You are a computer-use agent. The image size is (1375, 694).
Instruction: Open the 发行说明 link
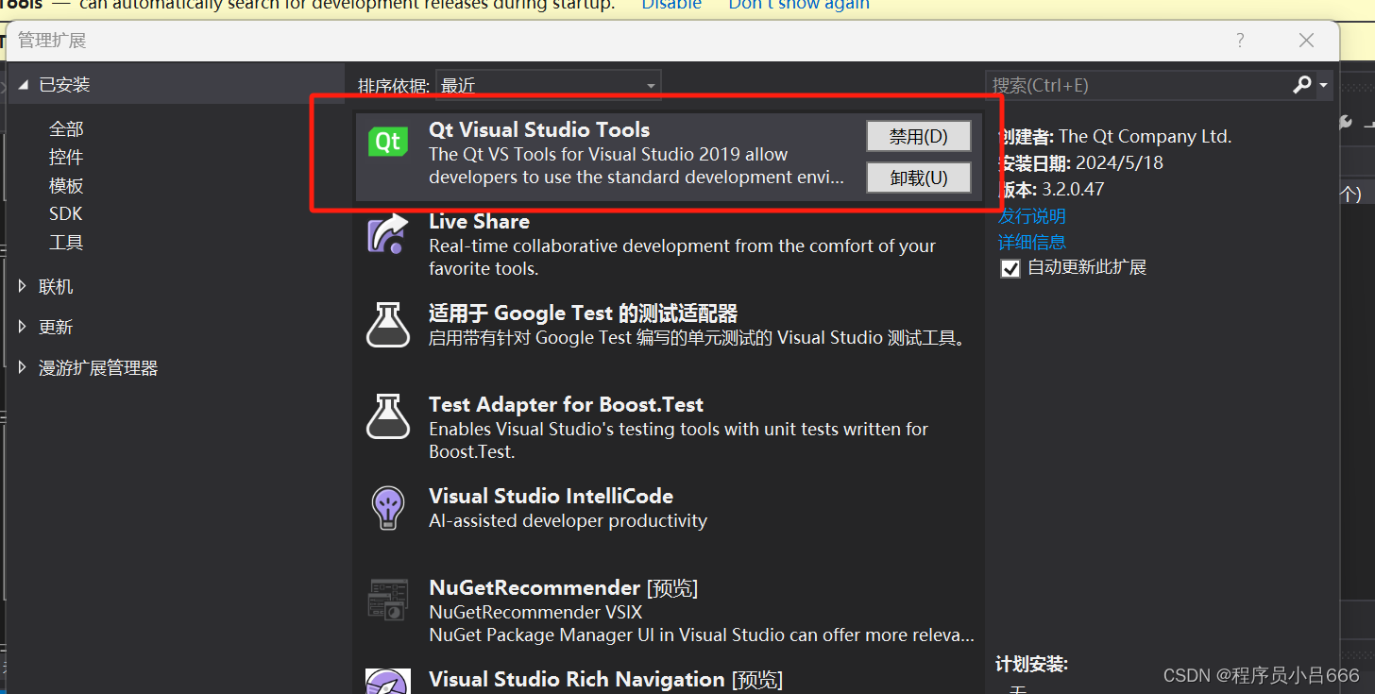point(1031,216)
